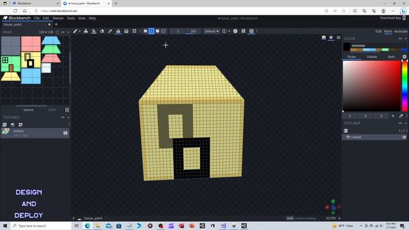
Task: Open mirror painting options arrow
Action: tap(229, 31)
